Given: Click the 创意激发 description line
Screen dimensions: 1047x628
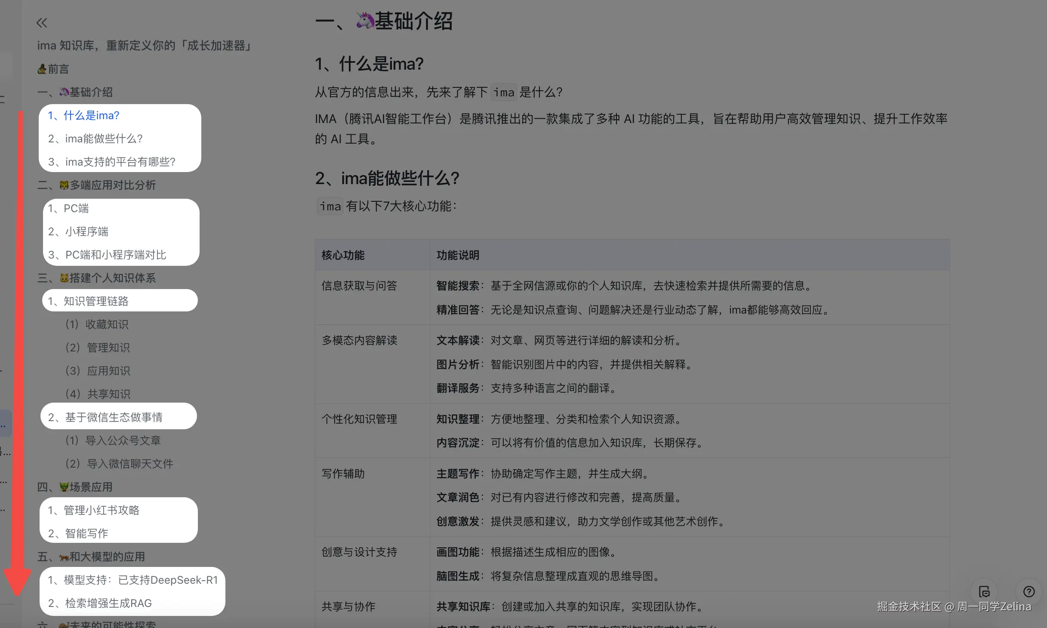Looking at the screenshot, I should pos(581,521).
